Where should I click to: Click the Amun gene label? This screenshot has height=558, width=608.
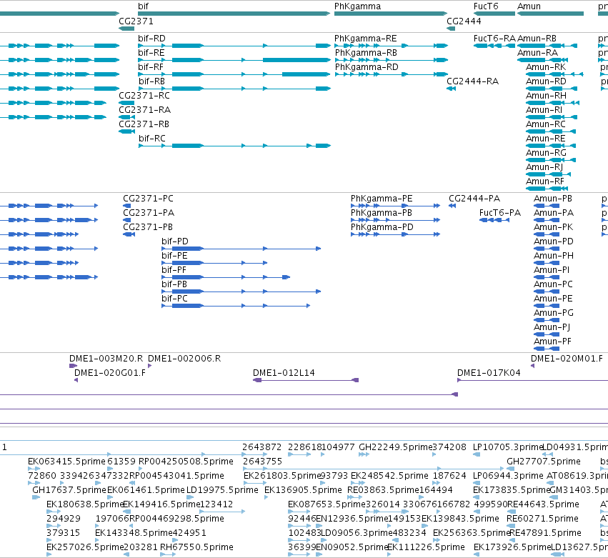(529, 6)
